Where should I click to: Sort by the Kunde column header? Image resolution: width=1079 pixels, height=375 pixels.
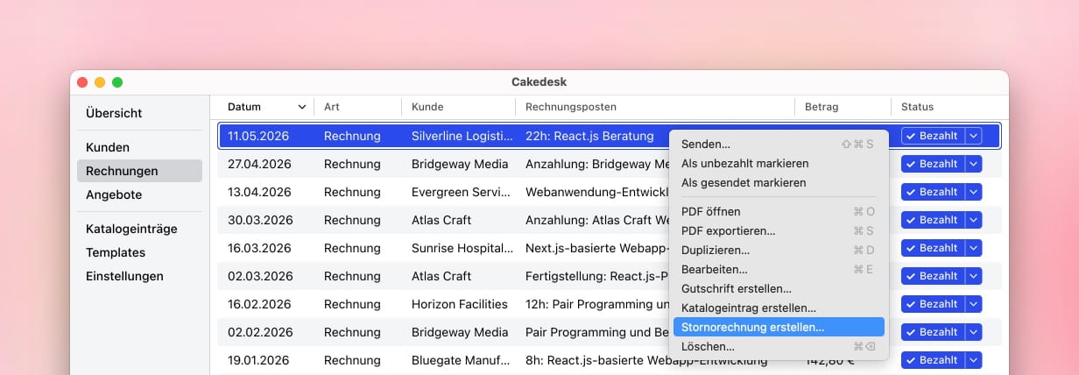pyautogui.click(x=459, y=107)
